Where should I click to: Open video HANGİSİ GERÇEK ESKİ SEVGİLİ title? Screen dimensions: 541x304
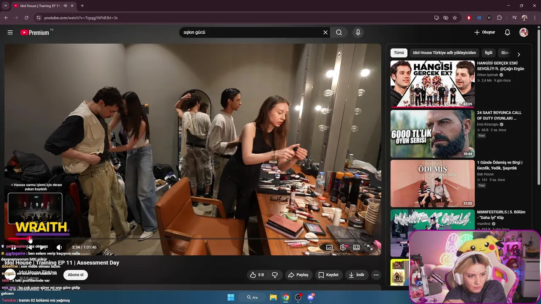tap(500, 66)
